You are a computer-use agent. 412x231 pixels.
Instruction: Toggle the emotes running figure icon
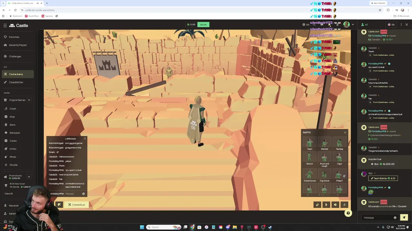tap(344, 205)
